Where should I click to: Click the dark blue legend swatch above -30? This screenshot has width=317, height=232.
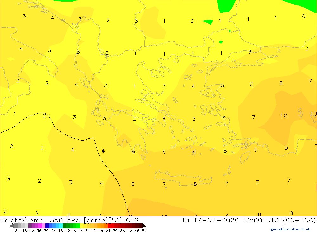click(x=47, y=226)
